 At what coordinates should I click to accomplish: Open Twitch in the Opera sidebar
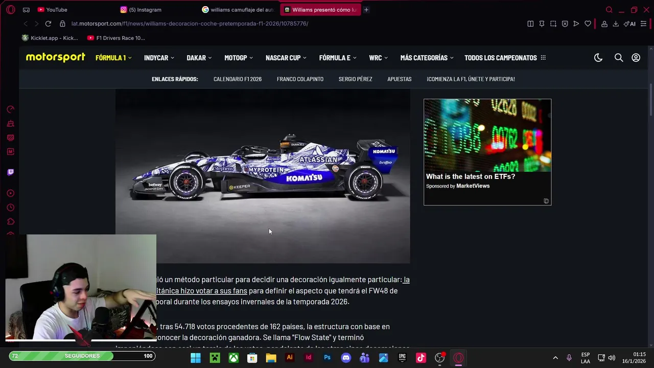pyautogui.click(x=10, y=172)
